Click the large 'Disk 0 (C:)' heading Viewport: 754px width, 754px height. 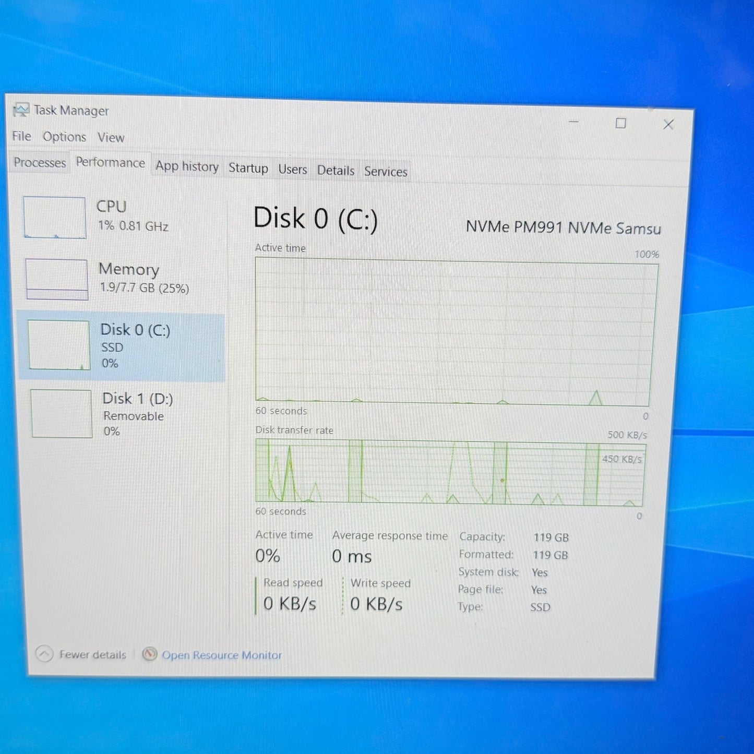[x=315, y=218]
